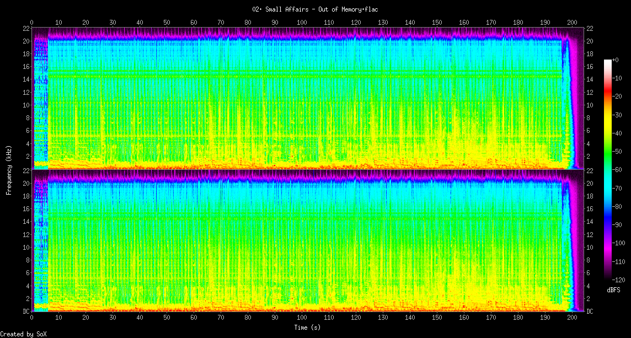Screen dimensions: 631x338
Task: Click the 0 second mark on the top time axis
Action: tap(32, 22)
